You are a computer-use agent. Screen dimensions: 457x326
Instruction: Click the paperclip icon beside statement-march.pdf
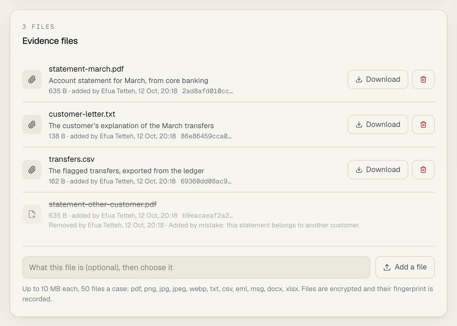tap(32, 79)
